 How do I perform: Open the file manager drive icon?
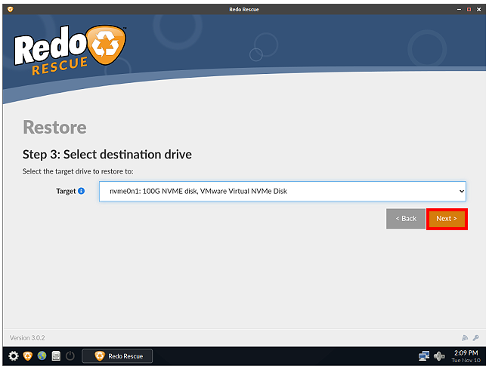click(56, 356)
